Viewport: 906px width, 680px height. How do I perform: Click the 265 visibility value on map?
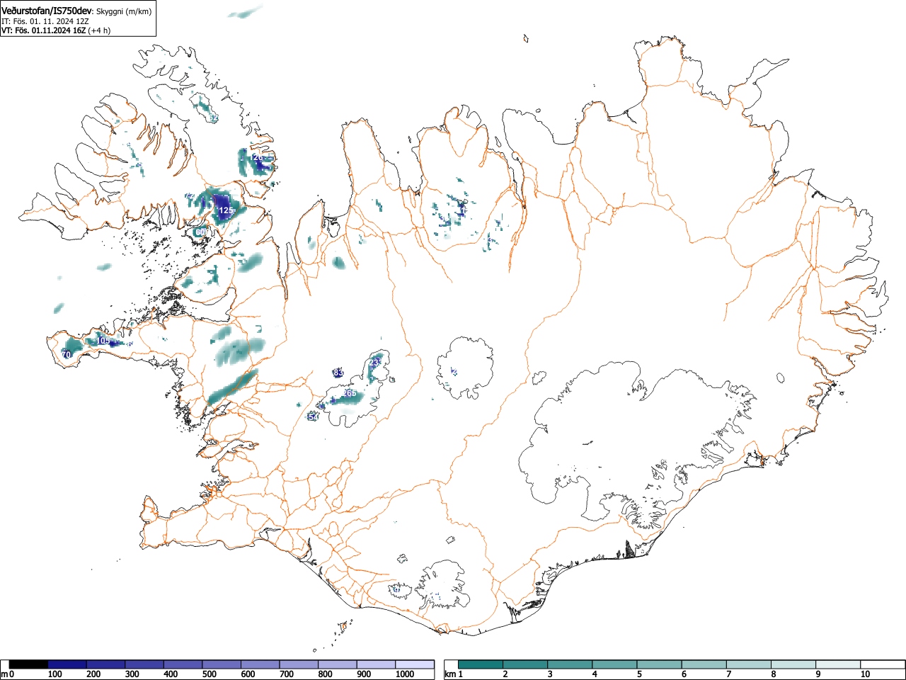click(350, 393)
